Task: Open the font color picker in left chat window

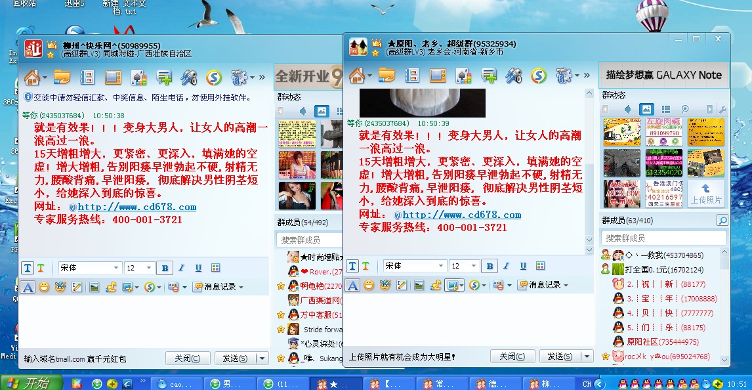Action: 215,268
